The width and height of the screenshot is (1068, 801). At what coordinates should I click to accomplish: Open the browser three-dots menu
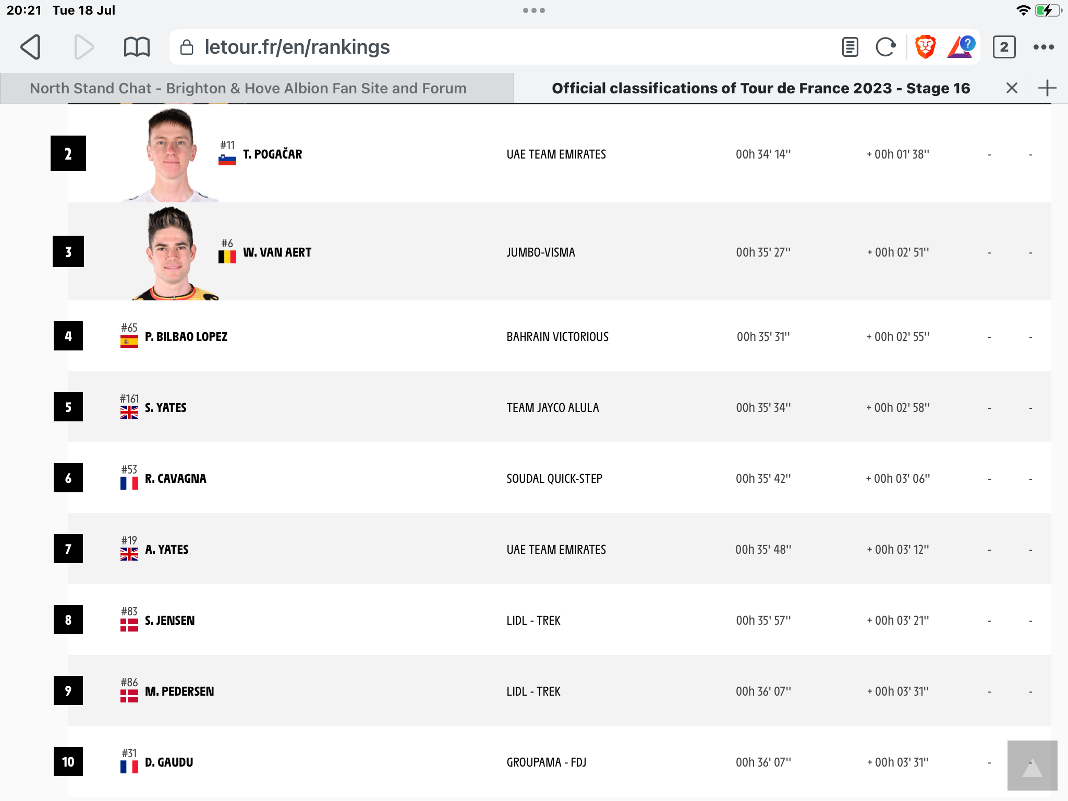[x=1043, y=47]
